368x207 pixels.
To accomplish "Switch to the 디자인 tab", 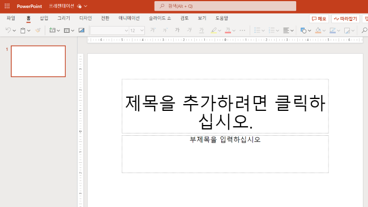I will (x=85, y=18).
